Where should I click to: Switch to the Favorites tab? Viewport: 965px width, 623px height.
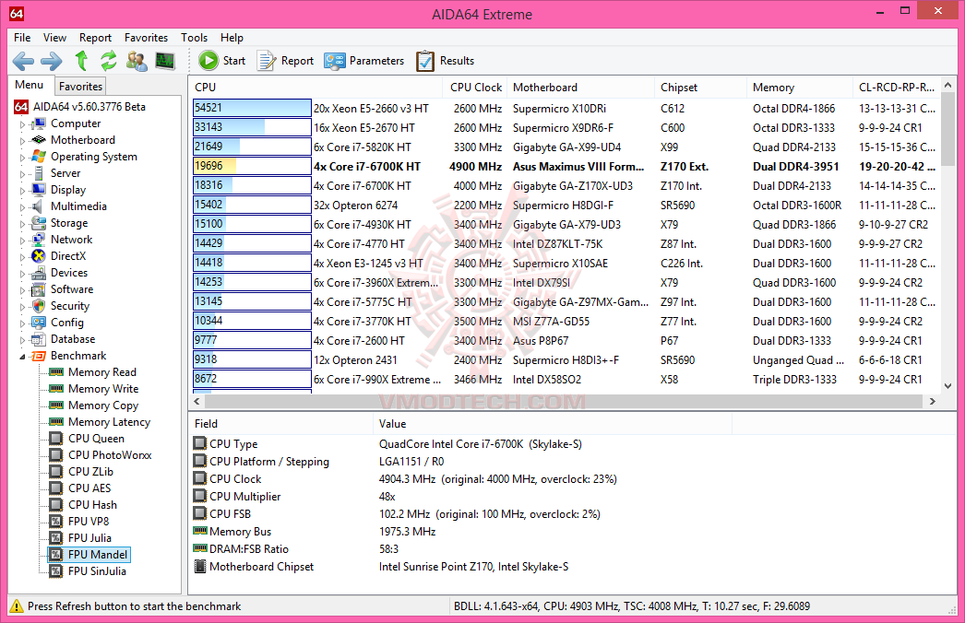(80, 86)
